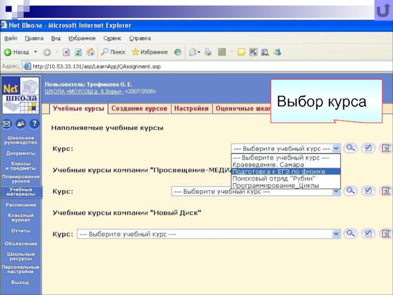
Task: Choose 'Краеведение. Самара' from the list
Action: (268, 165)
